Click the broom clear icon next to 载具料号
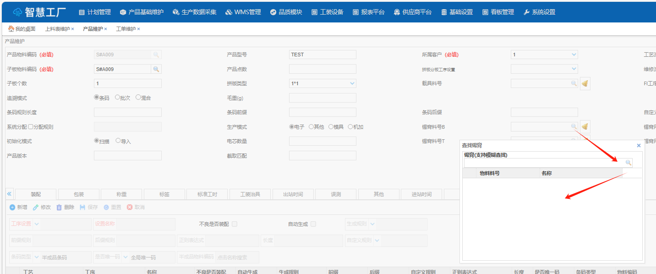The width and height of the screenshot is (656, 274). tap(585, 83)
